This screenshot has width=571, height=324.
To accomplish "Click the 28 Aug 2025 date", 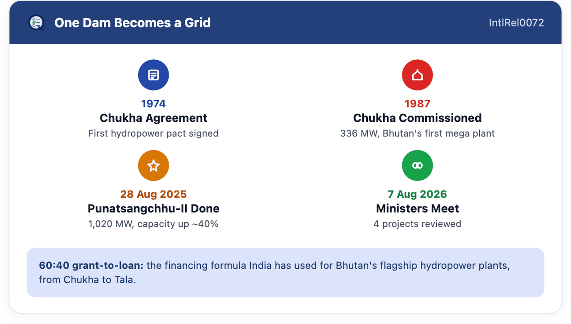I will click(x=153, y=194).
